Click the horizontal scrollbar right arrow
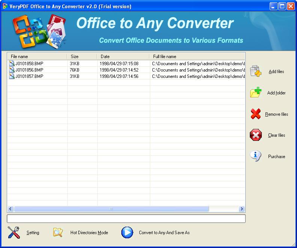The height and width of the screenshot is (248, 297). pos(242,209)
